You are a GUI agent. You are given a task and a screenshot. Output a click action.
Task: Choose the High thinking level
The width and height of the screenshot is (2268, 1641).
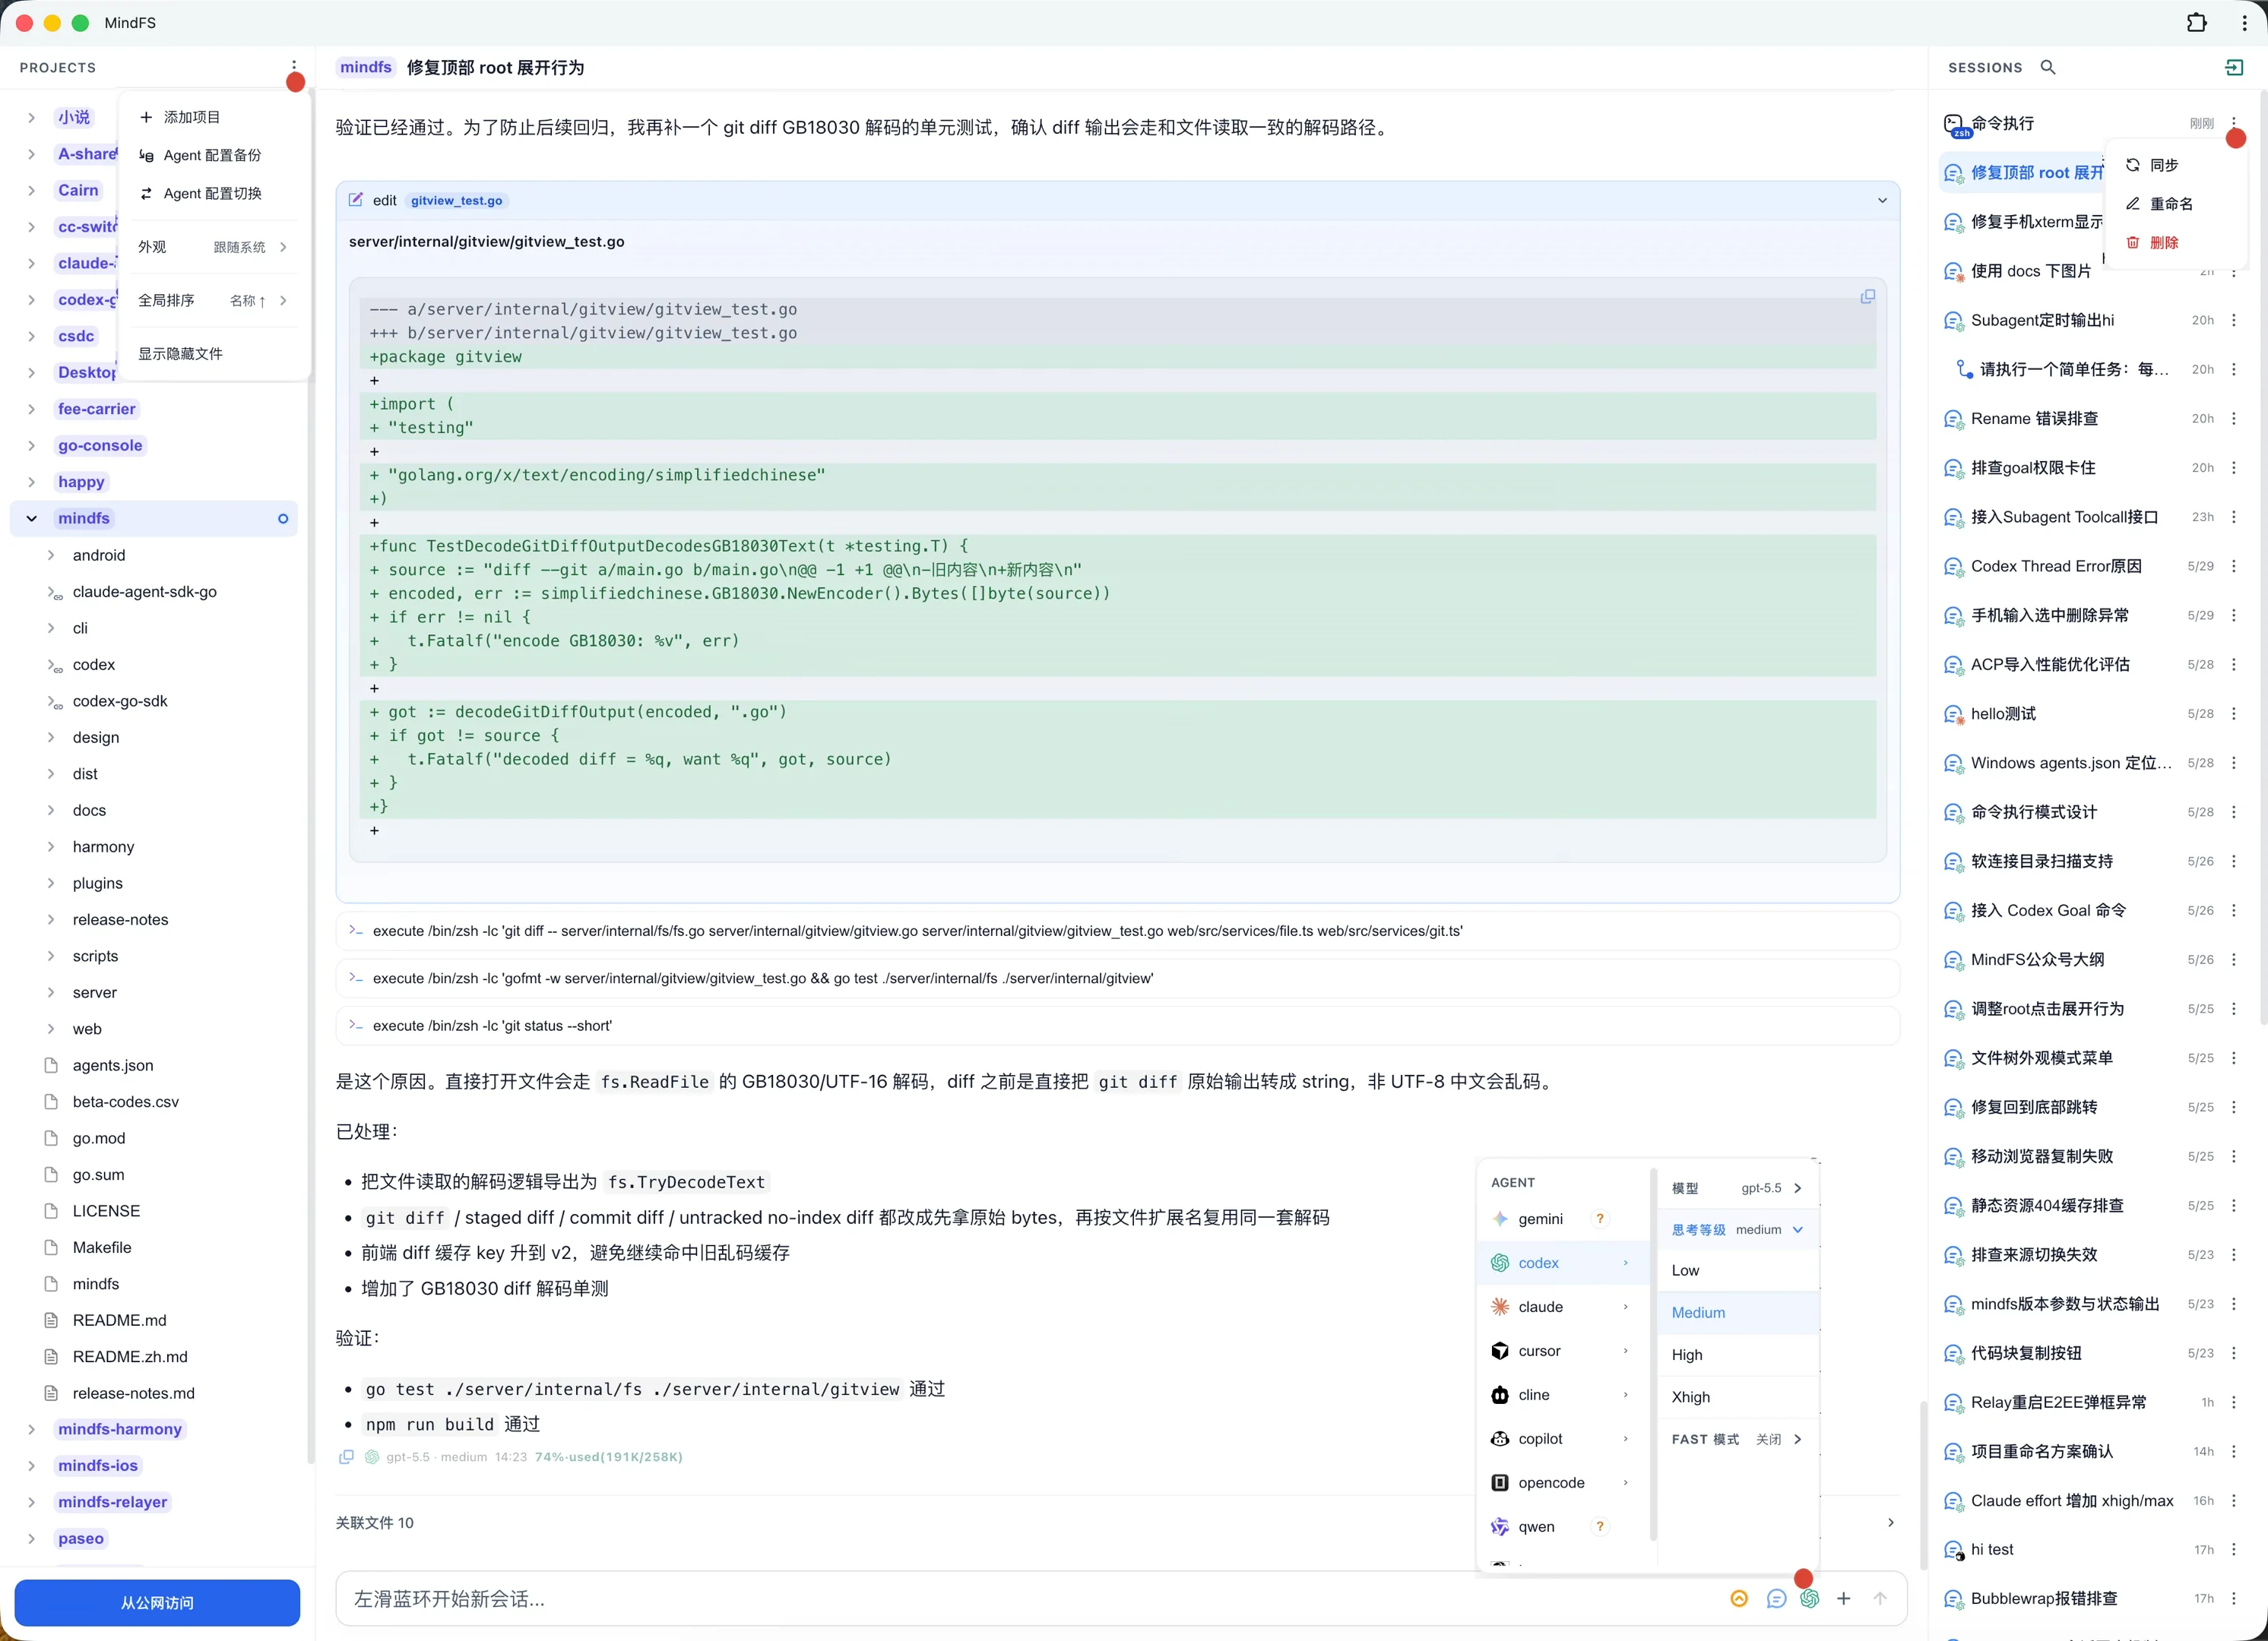click(x=1738, y=1354)
